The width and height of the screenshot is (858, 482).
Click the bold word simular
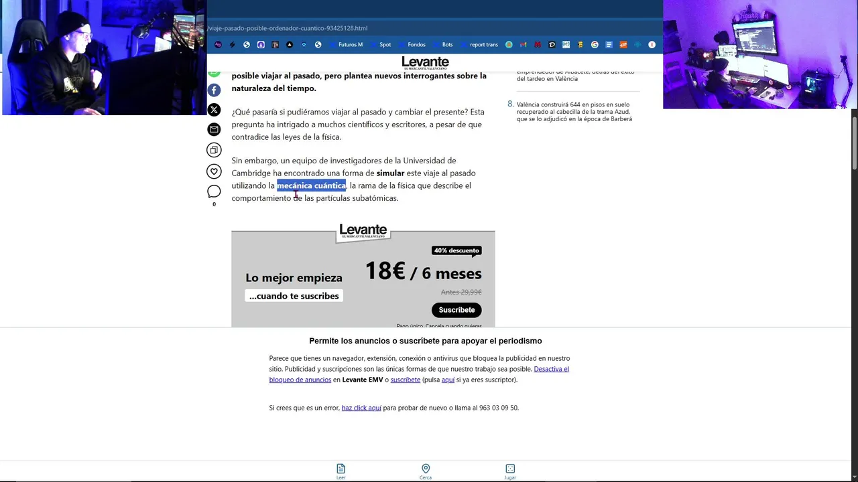click(390, 173)
